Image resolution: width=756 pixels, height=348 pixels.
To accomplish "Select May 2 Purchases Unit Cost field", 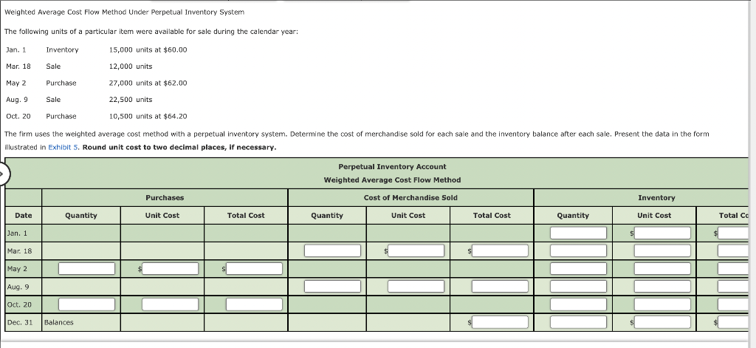I will pyautogui.click(x=171, y=269).
